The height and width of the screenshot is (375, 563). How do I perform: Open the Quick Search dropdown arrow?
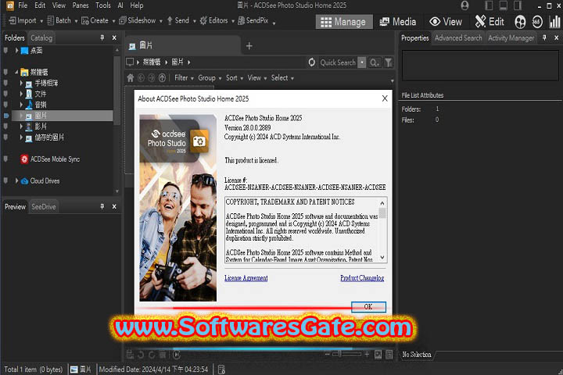pyautogui.click(x=362, y=62)
